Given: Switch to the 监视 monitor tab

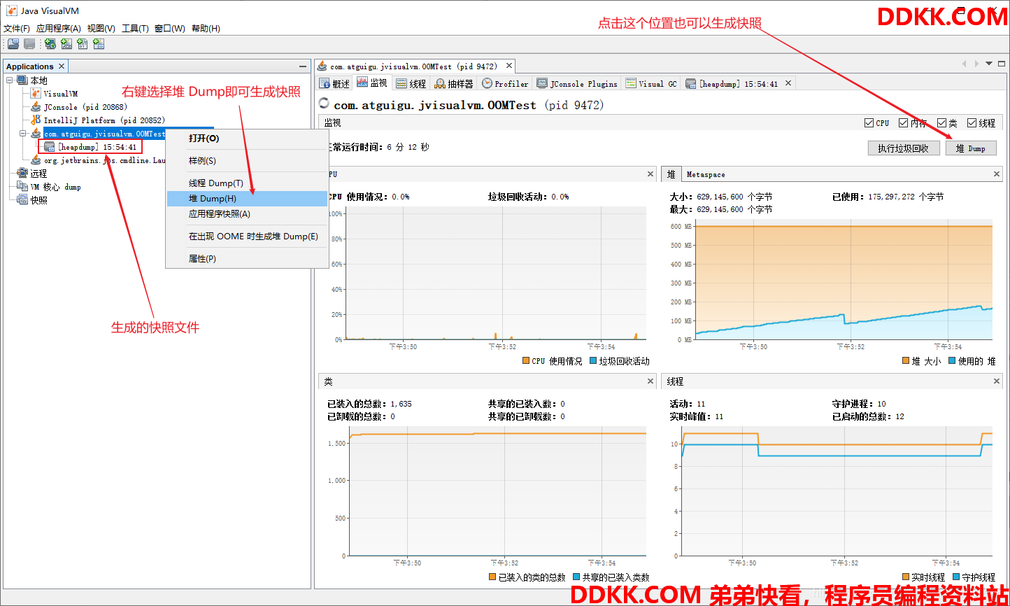Looking at the screenshot, I should pyautogui.click(x=372, y=83).
